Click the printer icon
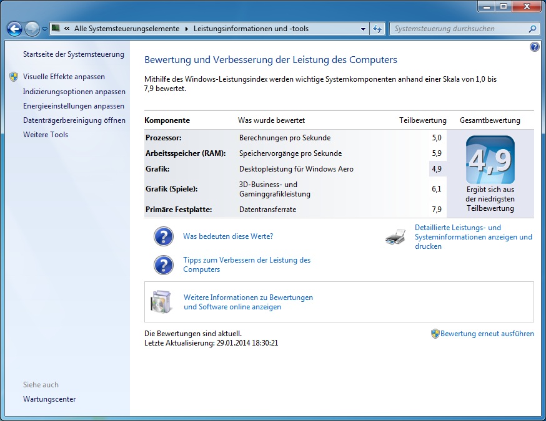 [395, 237]
